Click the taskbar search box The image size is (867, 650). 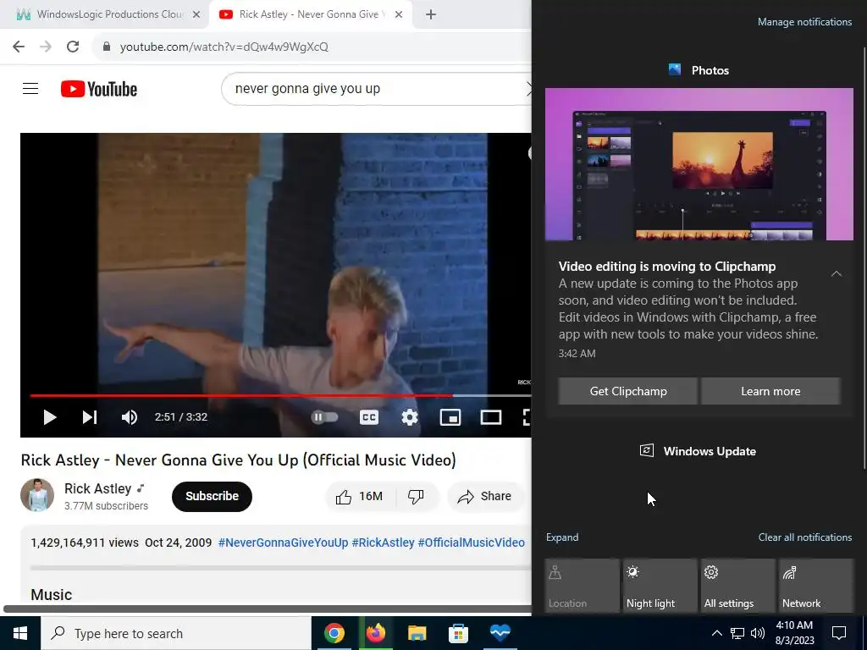176,633
